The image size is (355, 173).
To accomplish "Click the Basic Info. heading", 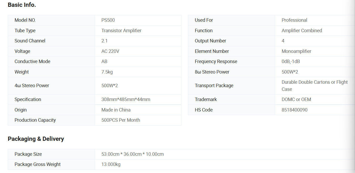I will pos(22,5).
